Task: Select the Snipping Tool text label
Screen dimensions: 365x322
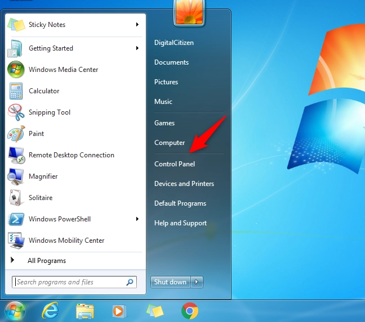Action: [x=50, y=112]
